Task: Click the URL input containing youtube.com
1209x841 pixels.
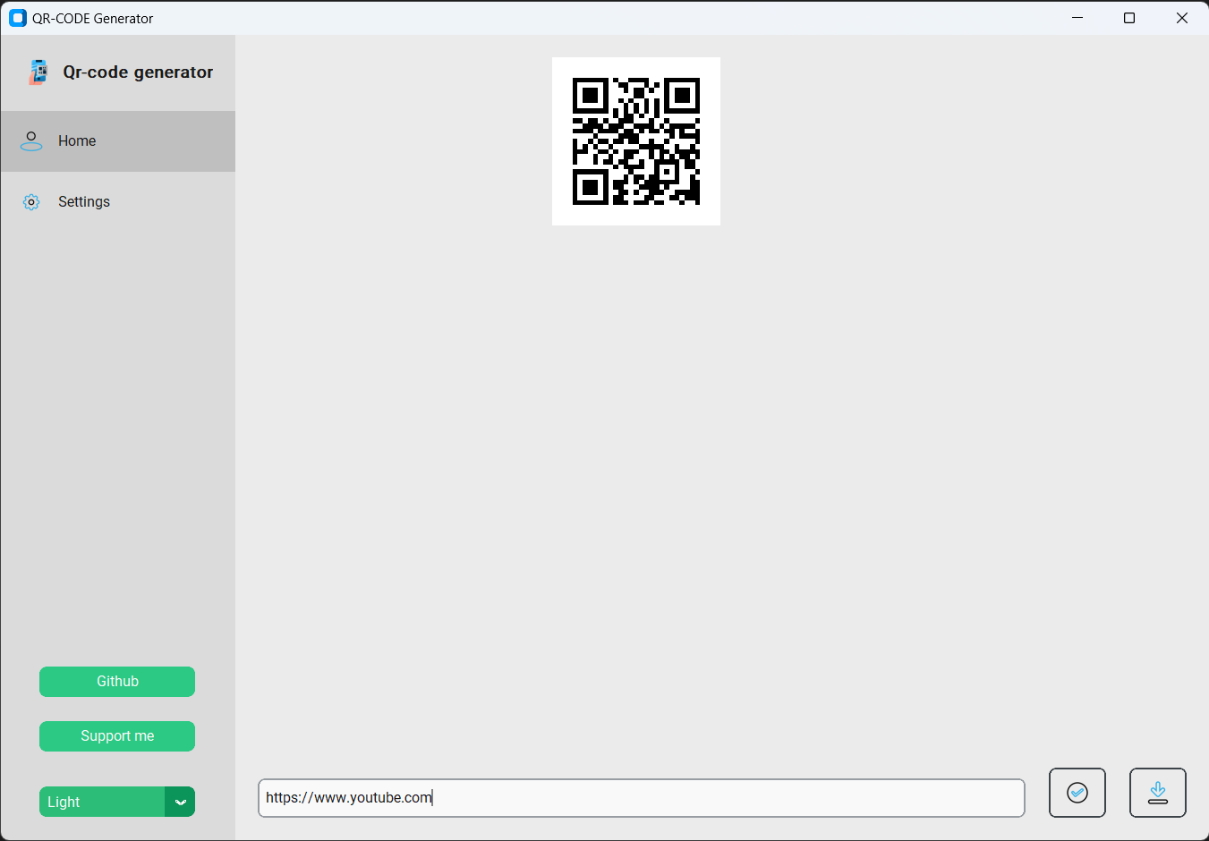Action: (641, 797)
